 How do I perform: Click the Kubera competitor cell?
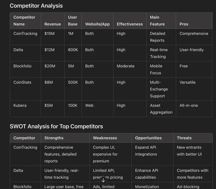point(20,106)
